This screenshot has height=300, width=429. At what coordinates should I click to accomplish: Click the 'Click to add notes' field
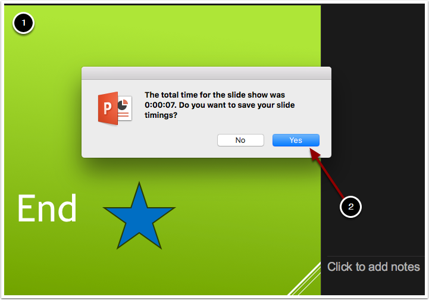click(x=374, y=267)
